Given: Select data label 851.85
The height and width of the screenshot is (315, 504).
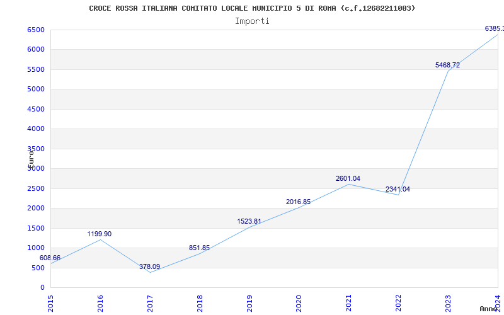Looking at the screenshot, I should tap(199, 248).
